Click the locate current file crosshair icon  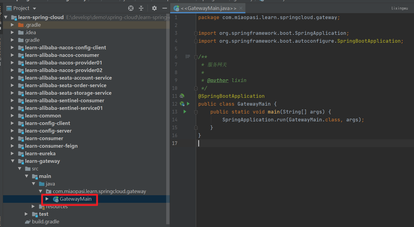[x=131, y=8]
